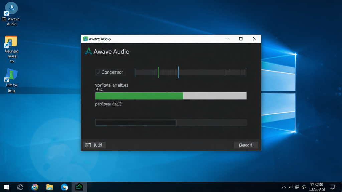Viewport: 342px width, 192px height.
Task: Select the 'vorfioal an alides' text
Action: 112,85
